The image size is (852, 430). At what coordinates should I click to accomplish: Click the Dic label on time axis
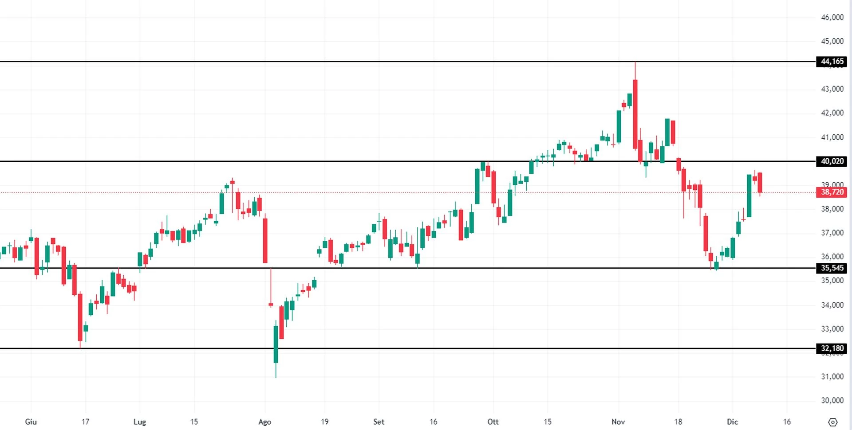click(x=732, y=422)
